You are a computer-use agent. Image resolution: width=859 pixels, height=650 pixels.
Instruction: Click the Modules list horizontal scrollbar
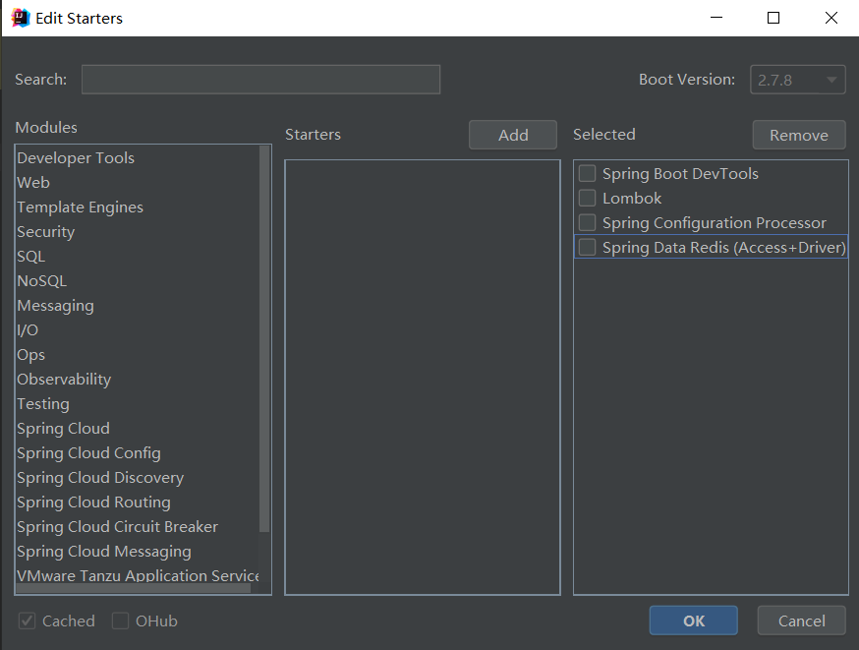pyautogui.click(x=133, y=588)
